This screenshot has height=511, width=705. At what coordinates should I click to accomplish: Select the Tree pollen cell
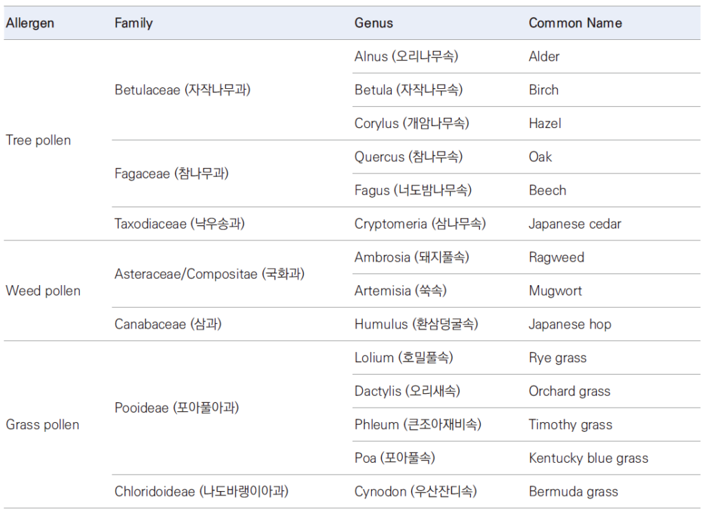(39, 140)
